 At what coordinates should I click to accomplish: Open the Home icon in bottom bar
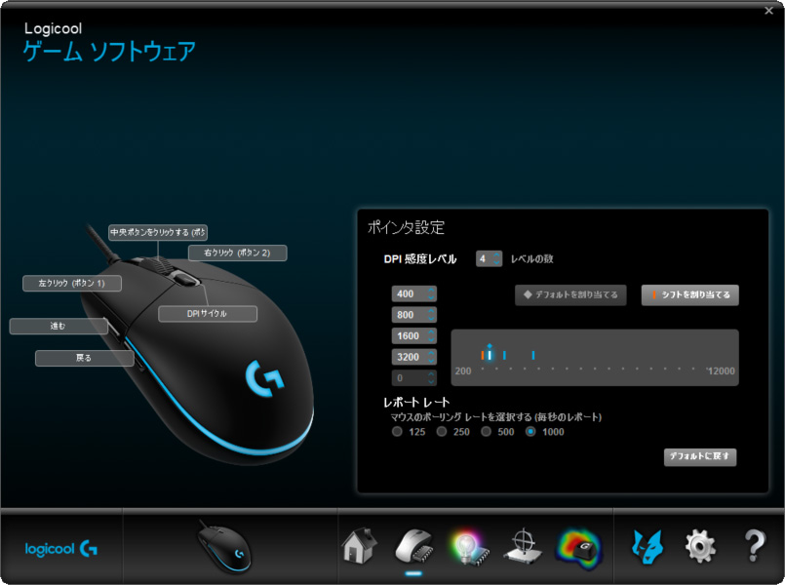click(359, 547)
